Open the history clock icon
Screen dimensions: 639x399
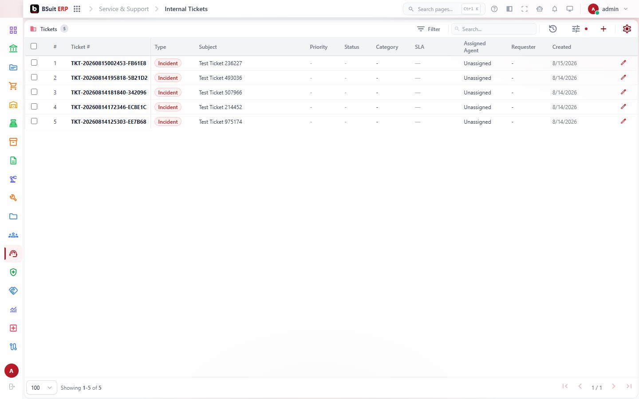553,29
